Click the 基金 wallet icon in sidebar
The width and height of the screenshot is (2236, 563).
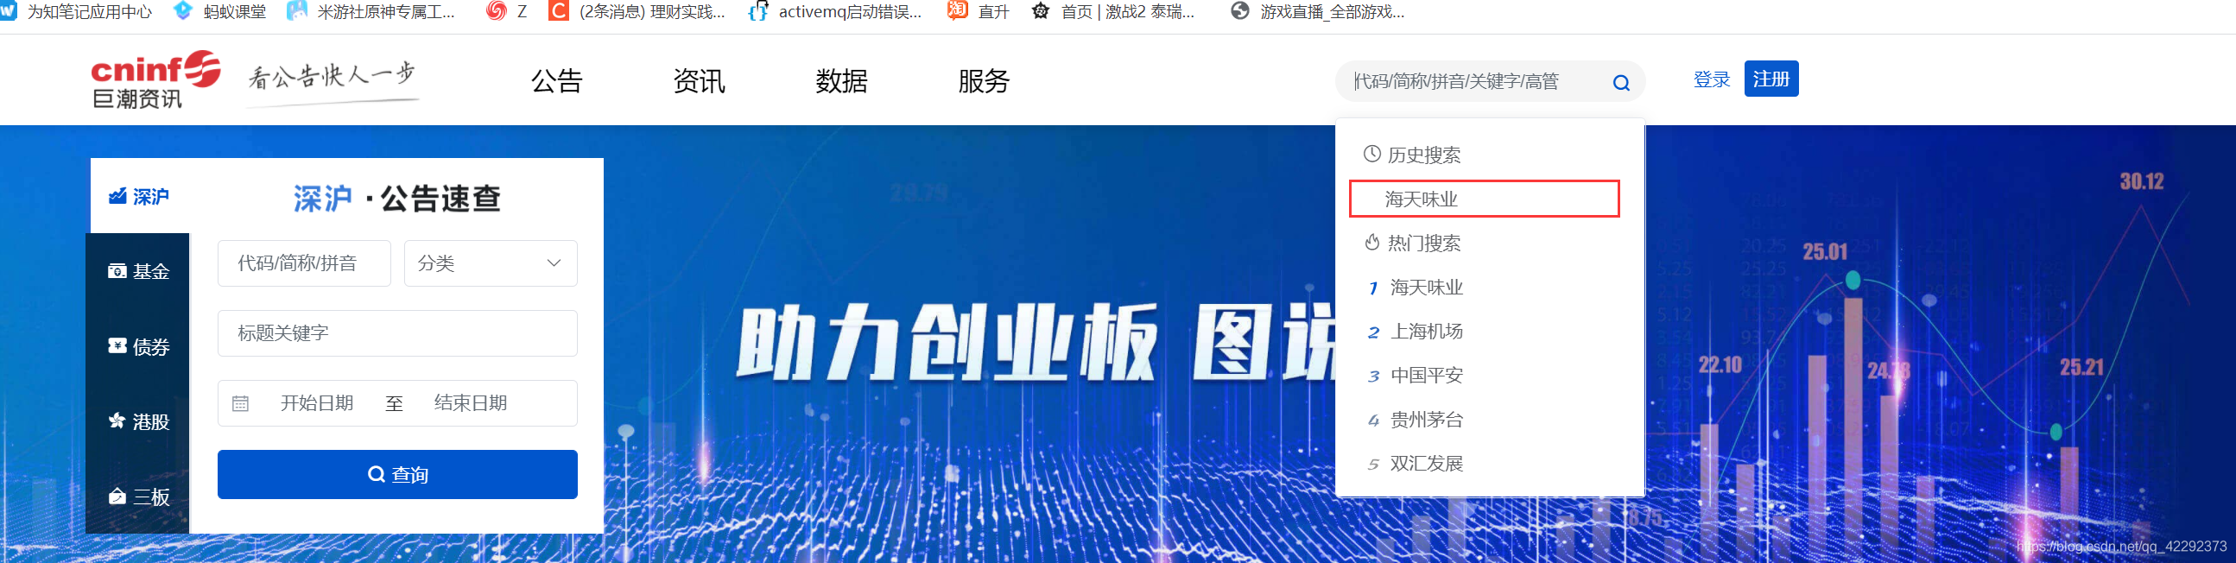pyautogui.click(x=117, y=270)
